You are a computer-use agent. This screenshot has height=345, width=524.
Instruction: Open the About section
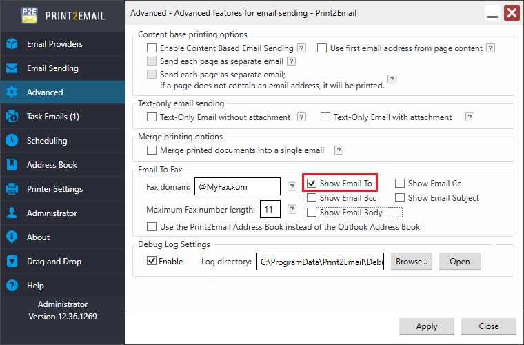point(38,237)
